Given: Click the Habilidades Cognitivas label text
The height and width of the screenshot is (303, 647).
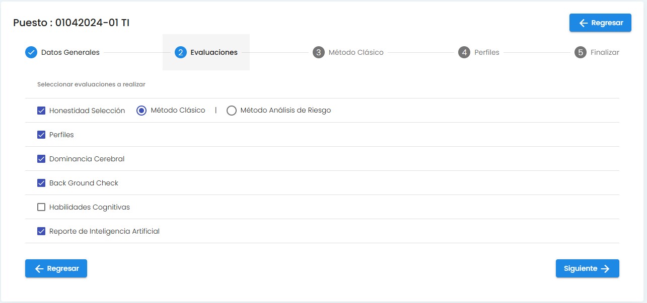Looking at the screenshot, I should pyautogui.click(x=90, y=207).
